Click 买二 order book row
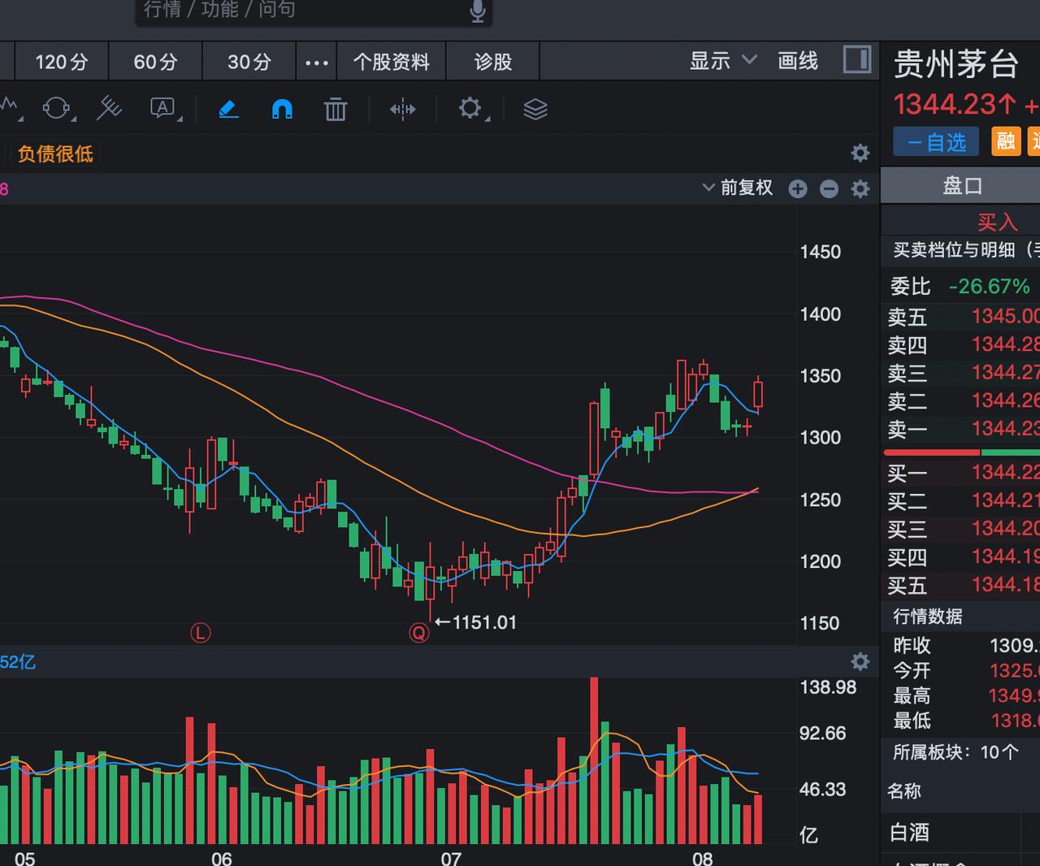1040x866 pixels. [x=961, y=500]
